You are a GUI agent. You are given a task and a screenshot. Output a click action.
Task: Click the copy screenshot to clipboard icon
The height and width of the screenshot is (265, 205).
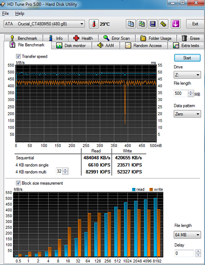point(141,24)
